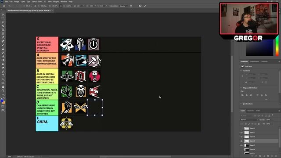Select the Clone Stamp tool
Image resolution: width=281 pixels, height=158 pixels.
tap(3, 49)
